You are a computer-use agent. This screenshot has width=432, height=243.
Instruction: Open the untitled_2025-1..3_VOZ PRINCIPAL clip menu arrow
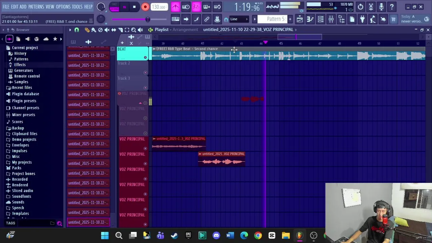pos(154,139)
